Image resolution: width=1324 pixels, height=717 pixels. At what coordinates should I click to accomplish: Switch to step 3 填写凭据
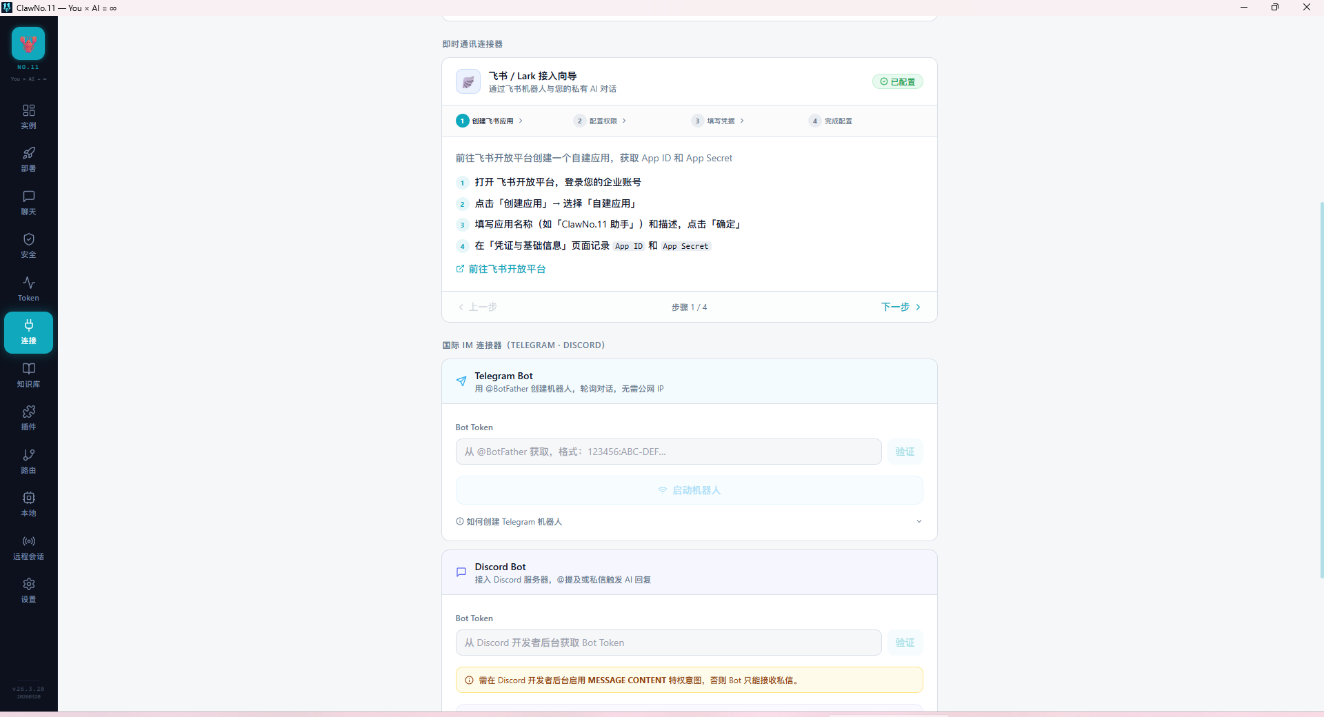(x=718, y=121)
